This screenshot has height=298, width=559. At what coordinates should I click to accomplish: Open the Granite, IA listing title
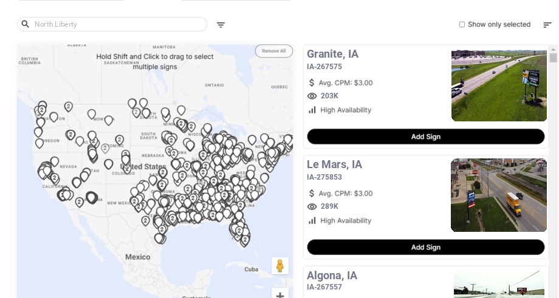[x=332, y=54]
